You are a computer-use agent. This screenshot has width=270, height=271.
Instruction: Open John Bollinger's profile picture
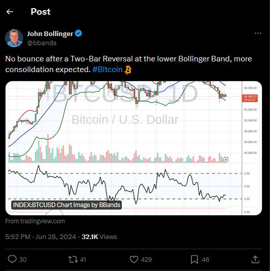[x=14, y=38]
